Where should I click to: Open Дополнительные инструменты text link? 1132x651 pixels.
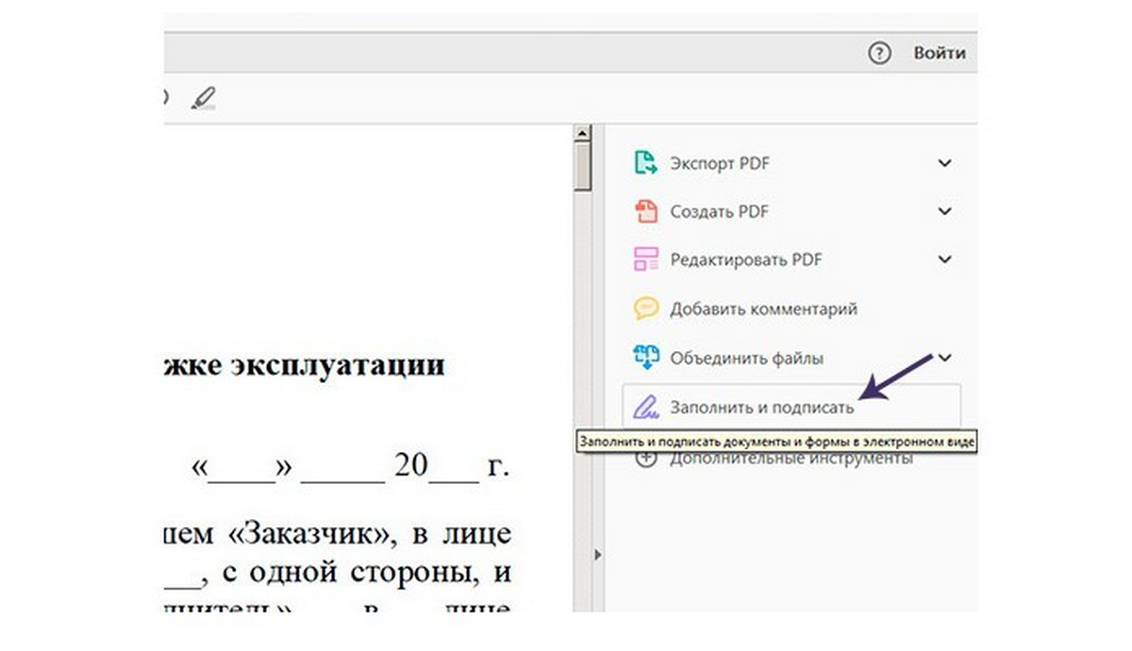pyautogui.click(x=791, y=459)
